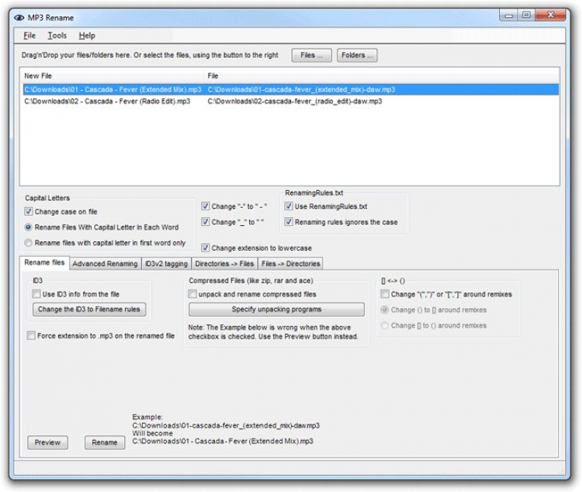This screenshot has height=492, width=582.
Task: Click original path 01-cascada-fever_(extended_mix)-daw.mp3
Action: (x=301, y=89)
